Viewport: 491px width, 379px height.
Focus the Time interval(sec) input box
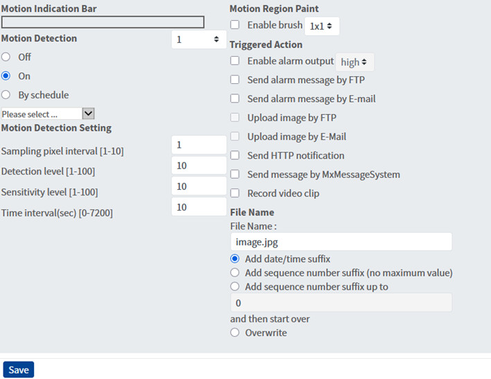point(198,207)
